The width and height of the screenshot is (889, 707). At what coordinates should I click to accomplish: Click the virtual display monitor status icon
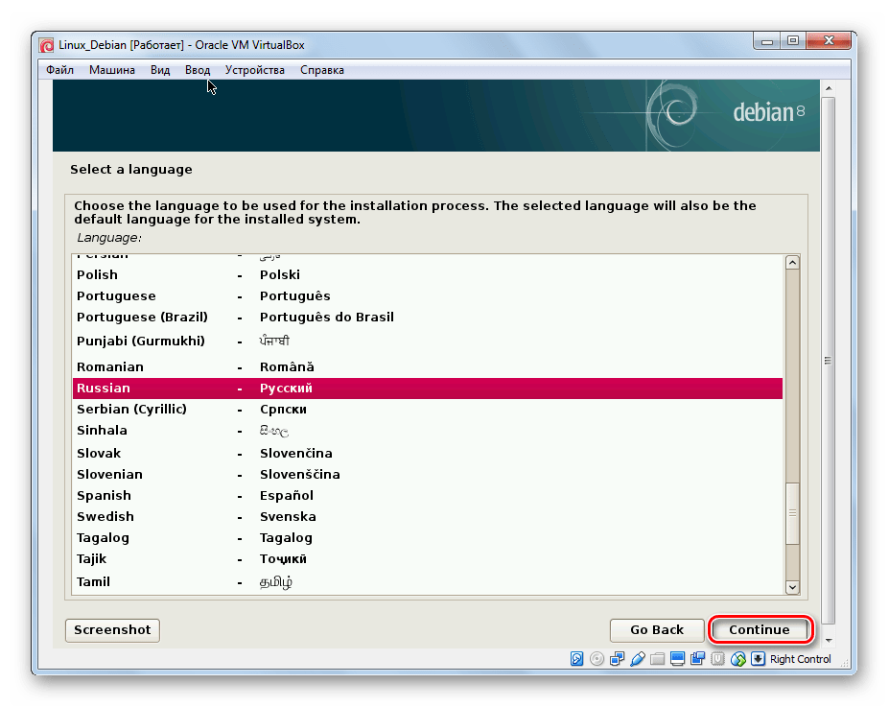point(677,659)
